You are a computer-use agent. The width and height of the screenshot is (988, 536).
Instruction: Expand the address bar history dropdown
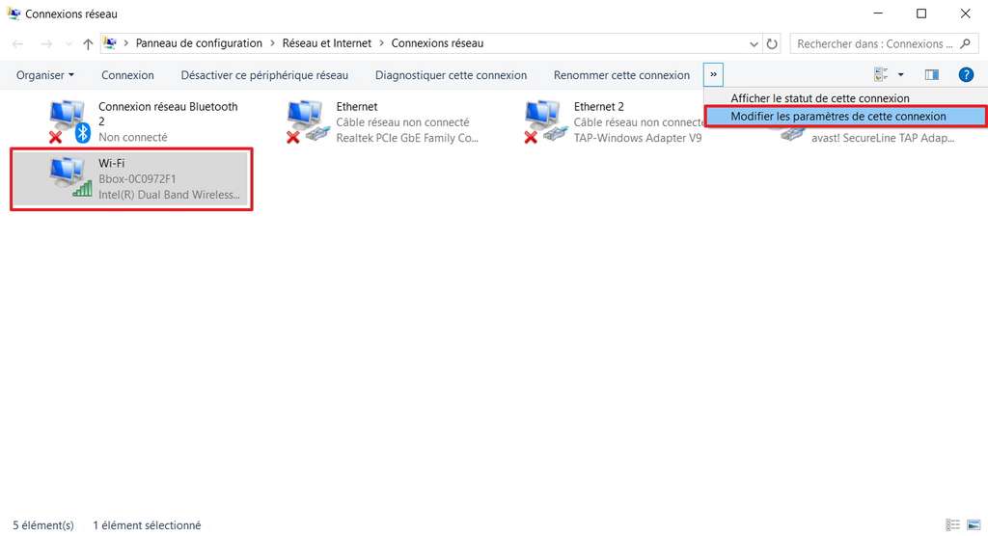[x=755, y=43]
